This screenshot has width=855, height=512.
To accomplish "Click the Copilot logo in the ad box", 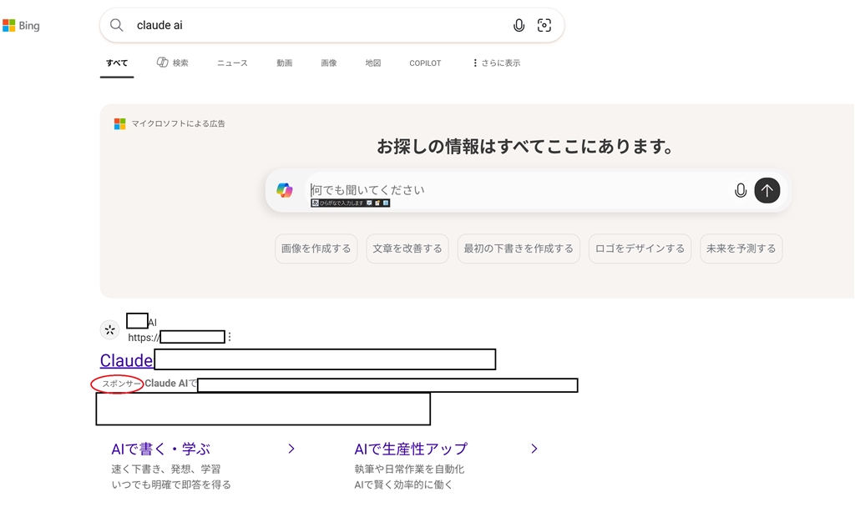I will 285,190.
